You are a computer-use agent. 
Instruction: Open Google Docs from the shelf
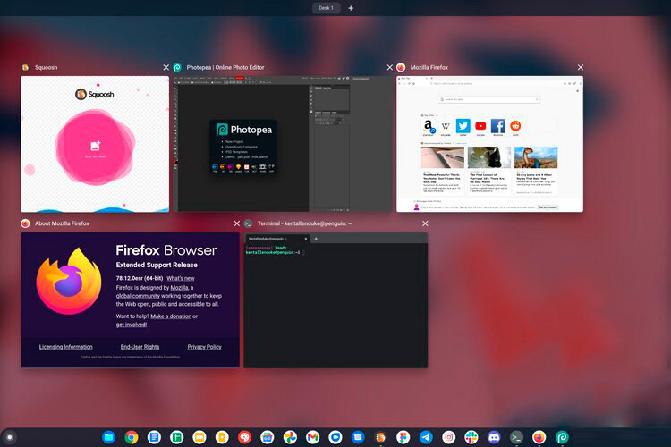tap(154, 437)
